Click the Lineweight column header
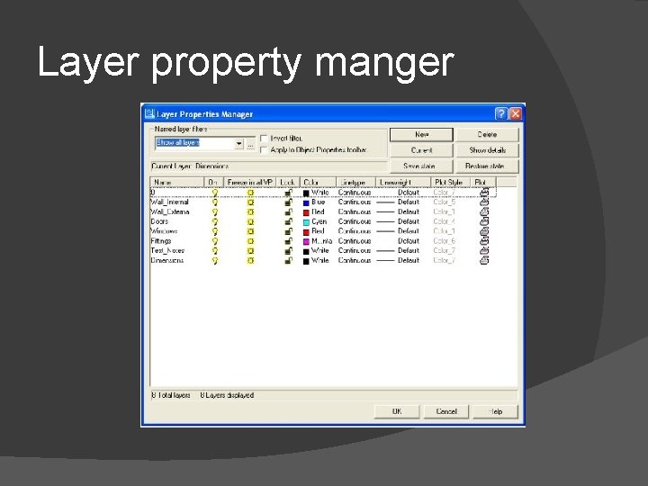The height and width of the screenshot is (486, 648). click(x=403, y=182)
